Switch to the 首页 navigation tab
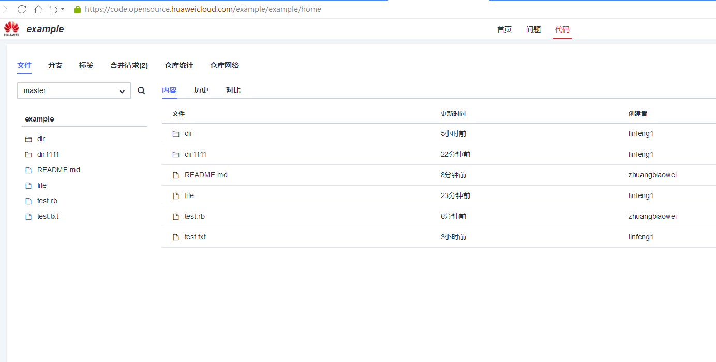The width and height of the screenshot is (716, 362). coord(504,29)
